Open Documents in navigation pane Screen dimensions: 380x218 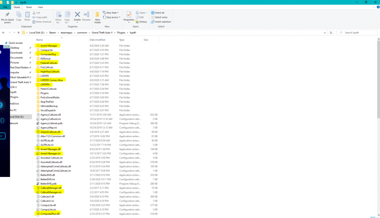click(x=16, y=58)
